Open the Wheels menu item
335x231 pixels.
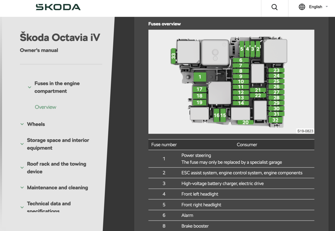pyautogui.click(x=36, y=124)
